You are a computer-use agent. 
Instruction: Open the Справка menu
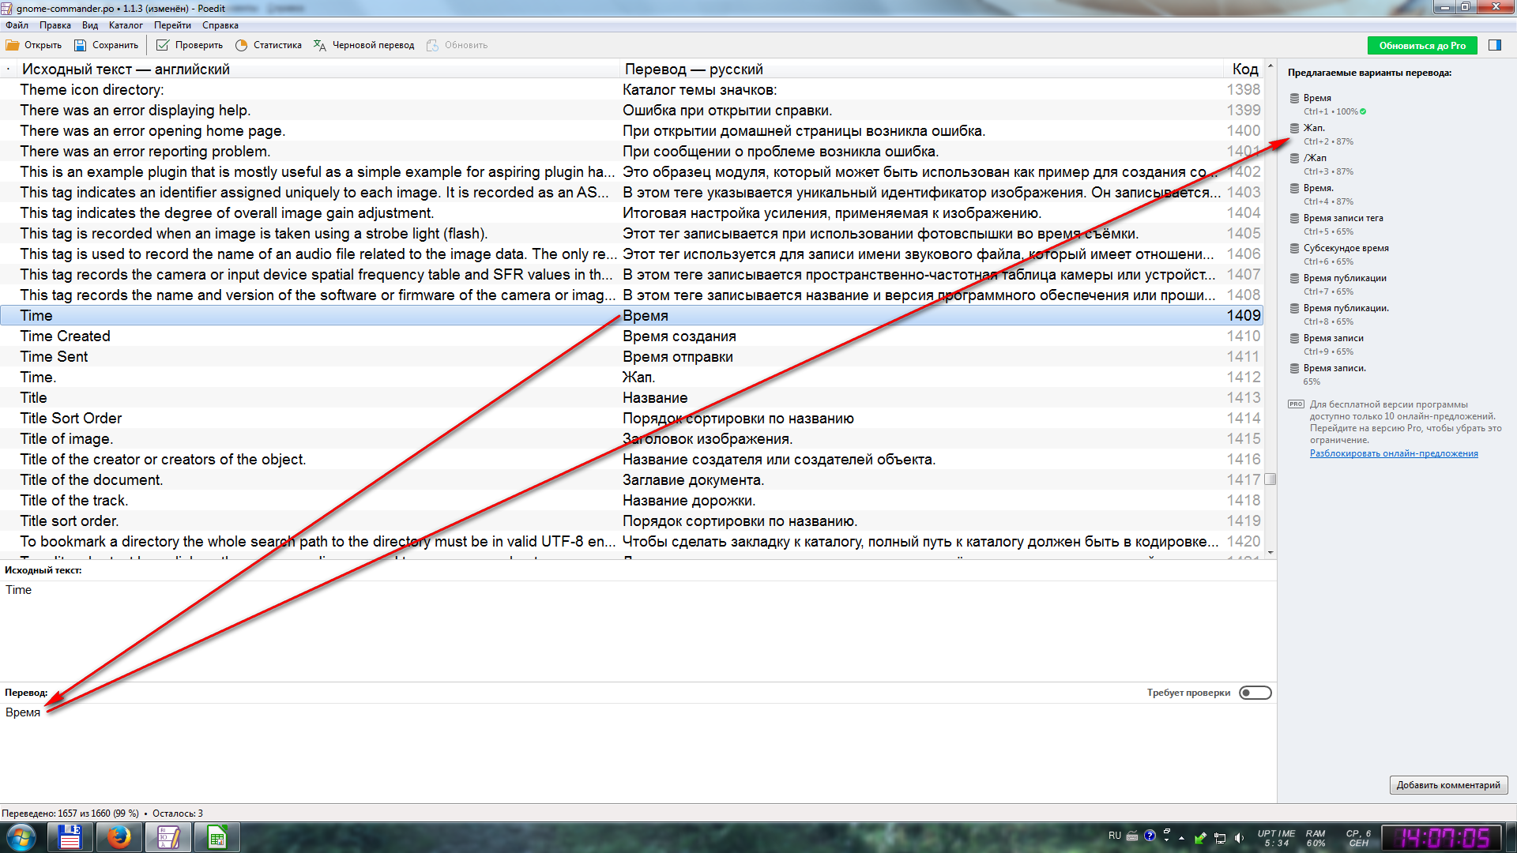click(220, 25)
